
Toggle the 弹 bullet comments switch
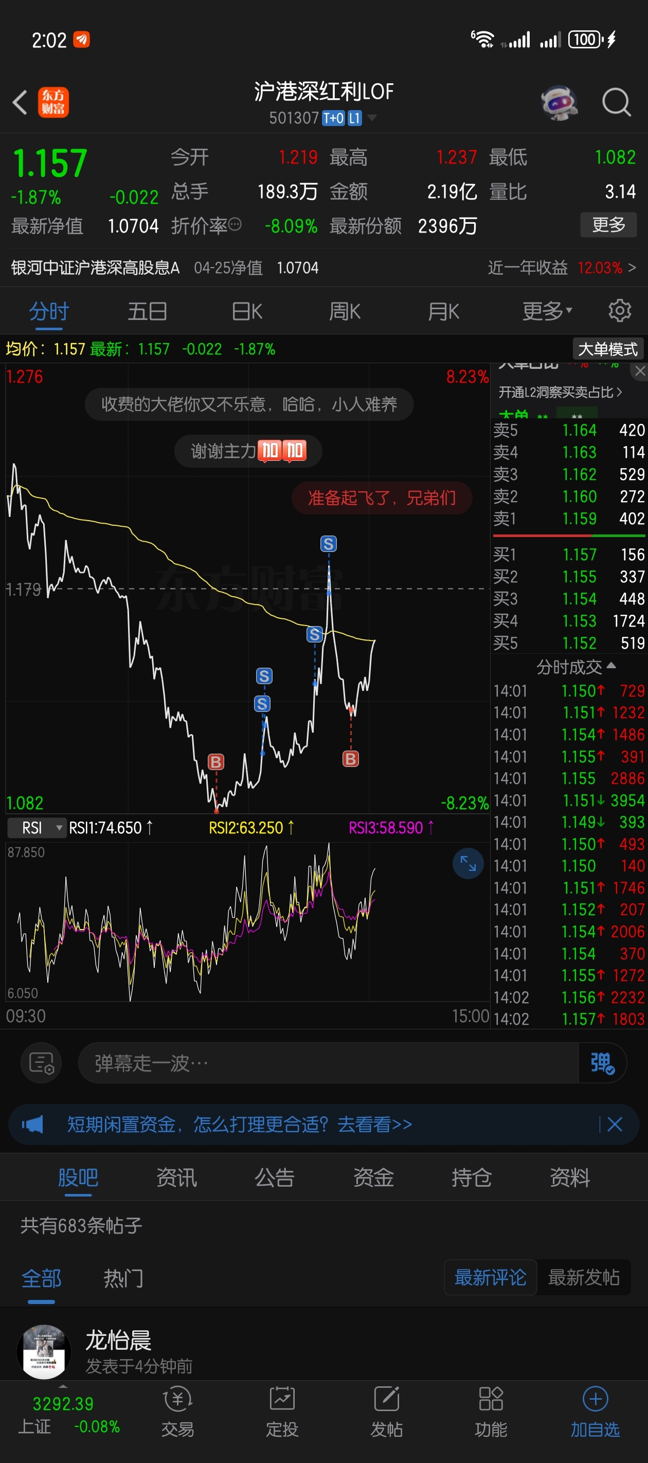602,1063
